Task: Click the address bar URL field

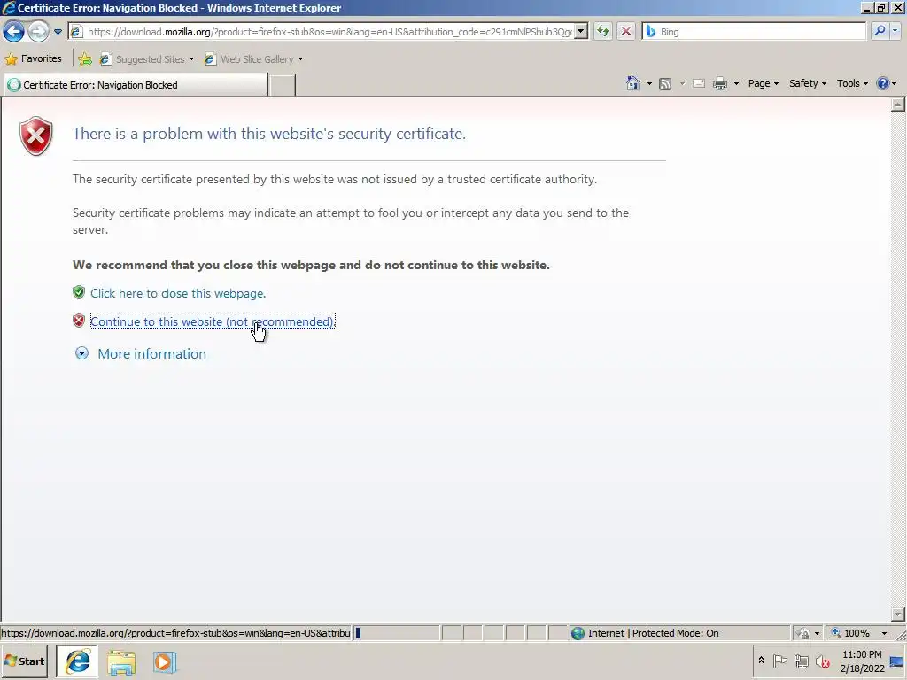Action: 329,32
